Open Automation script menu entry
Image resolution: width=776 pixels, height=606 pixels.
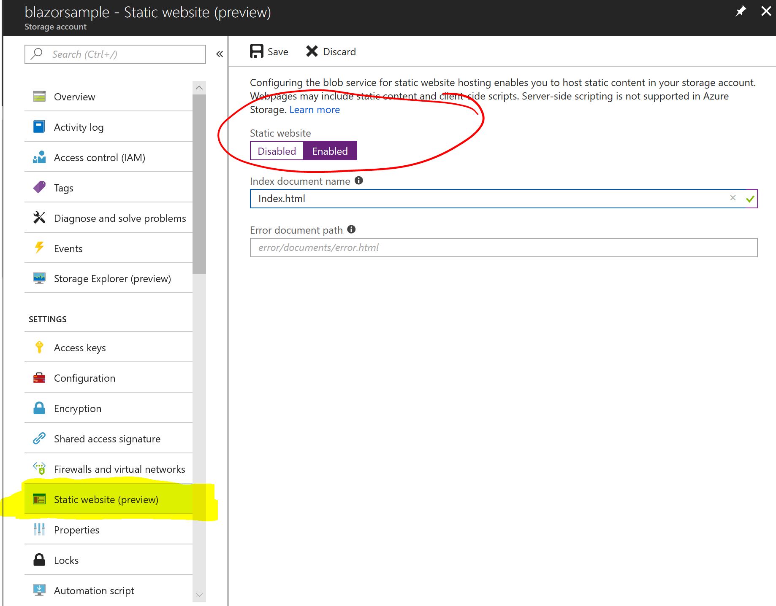click(109, 590)
